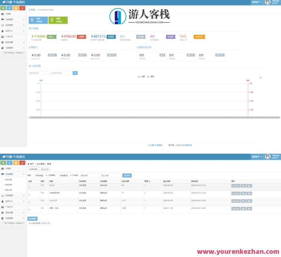Click the blue 搜索 search button
This screenshot has height=257, width=281.
coord(127,175)
